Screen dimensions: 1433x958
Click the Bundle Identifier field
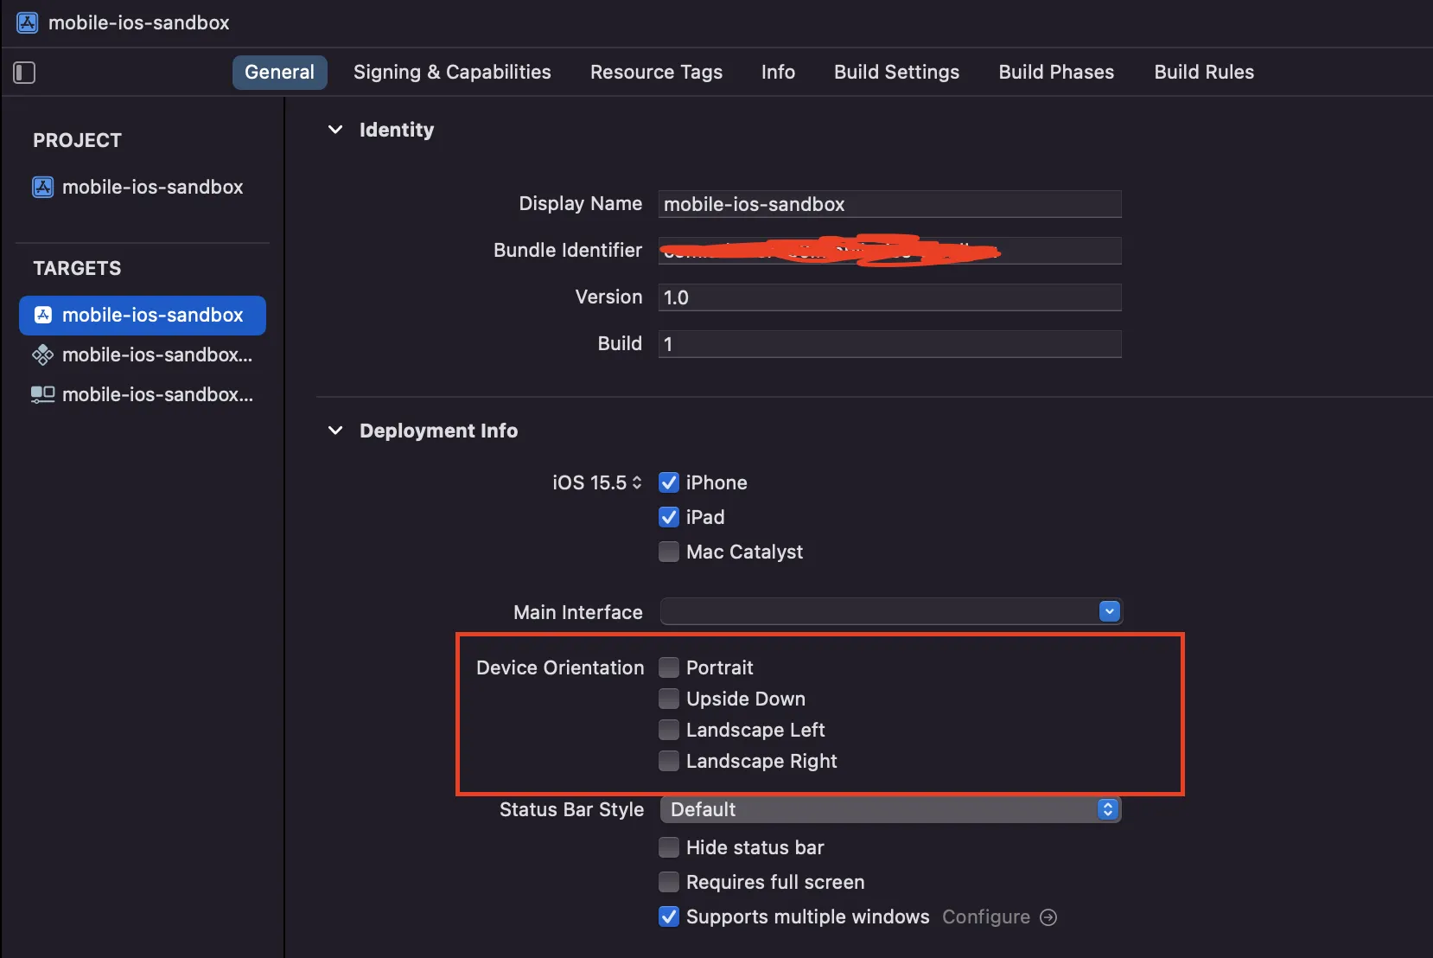(x=890, y=251)
